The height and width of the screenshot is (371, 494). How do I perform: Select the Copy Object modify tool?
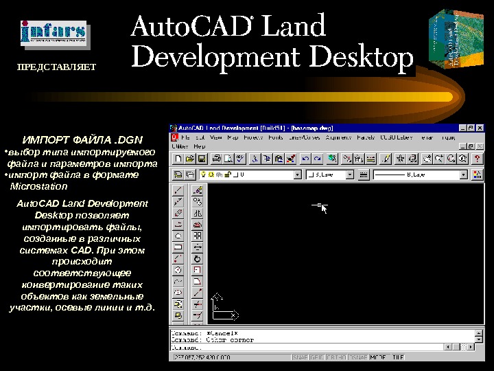[x=197, y=201]
